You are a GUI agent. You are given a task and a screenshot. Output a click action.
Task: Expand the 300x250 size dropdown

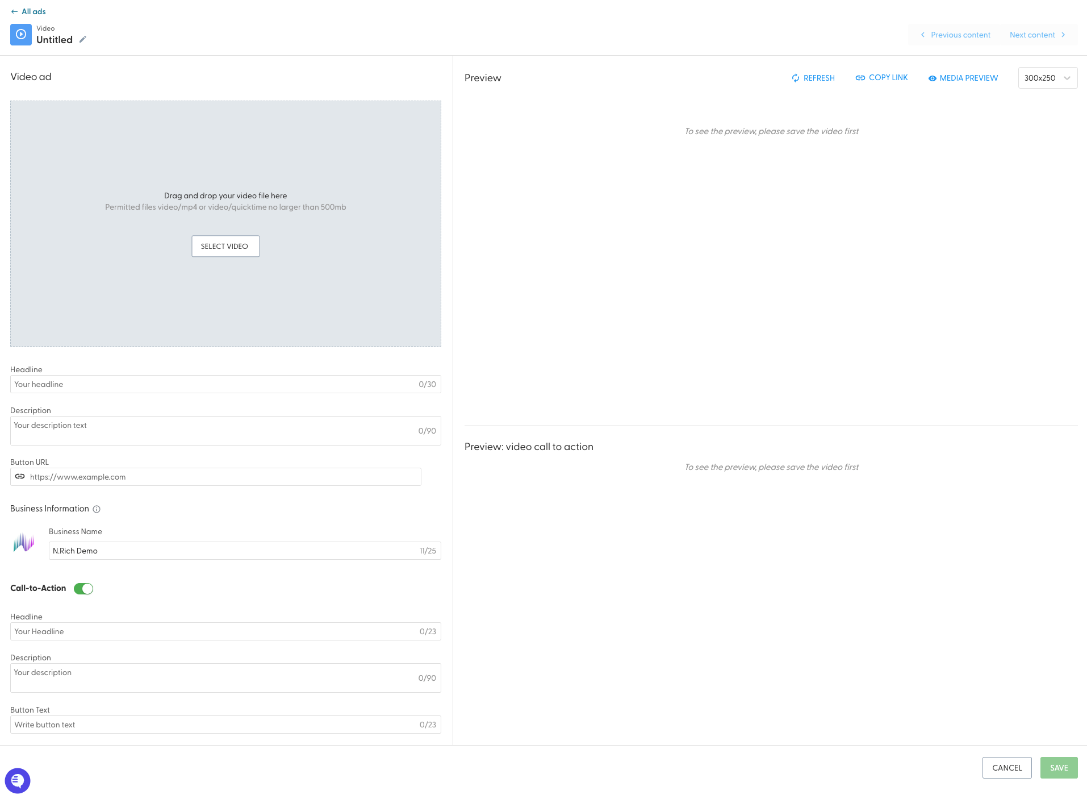(x=1048, y=78)
